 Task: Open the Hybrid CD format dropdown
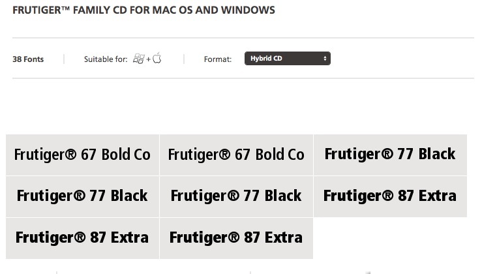pos(288,59)
